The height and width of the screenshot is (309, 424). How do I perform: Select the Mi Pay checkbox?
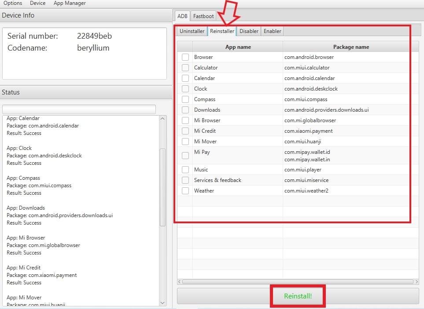point(185,156)
